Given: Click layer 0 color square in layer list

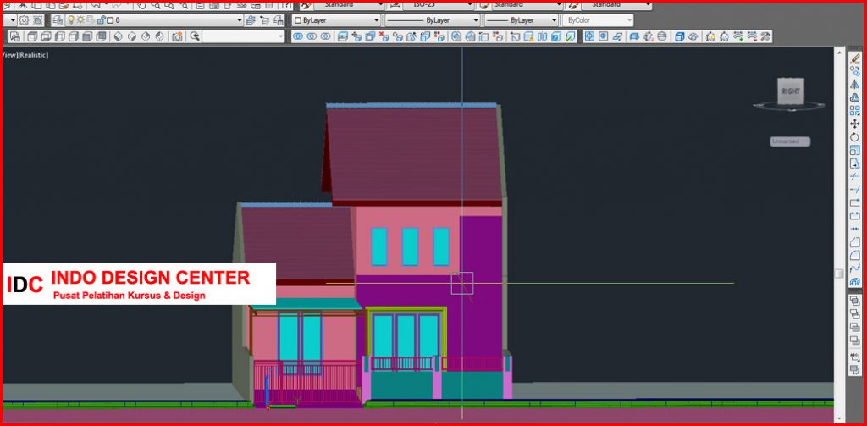Looking at the screenshot, I should point(110,20).
